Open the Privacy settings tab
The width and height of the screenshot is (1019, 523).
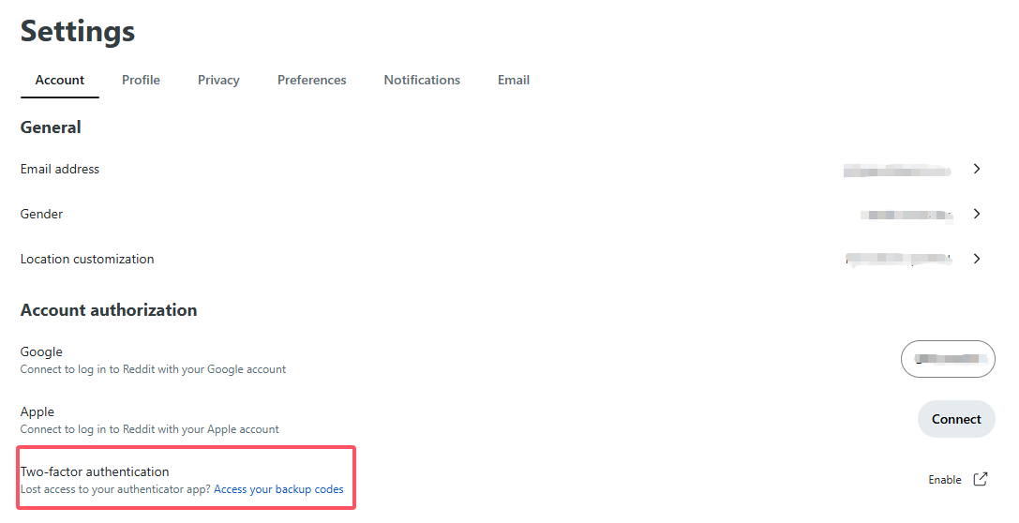point(218,80)
